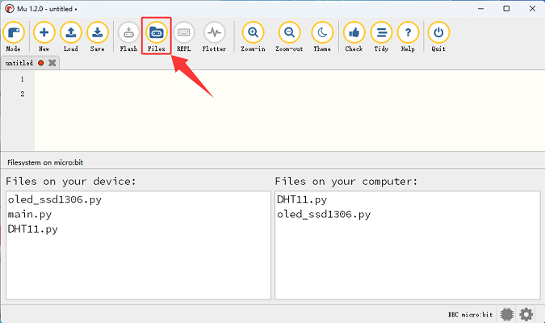Open the Mu settings gear icon
The height and width of the screenshot is (323, 545).
click(x=526, y=314)
